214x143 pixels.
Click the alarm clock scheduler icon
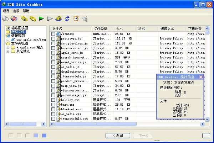pyautogui.click(x=76, y=18)
